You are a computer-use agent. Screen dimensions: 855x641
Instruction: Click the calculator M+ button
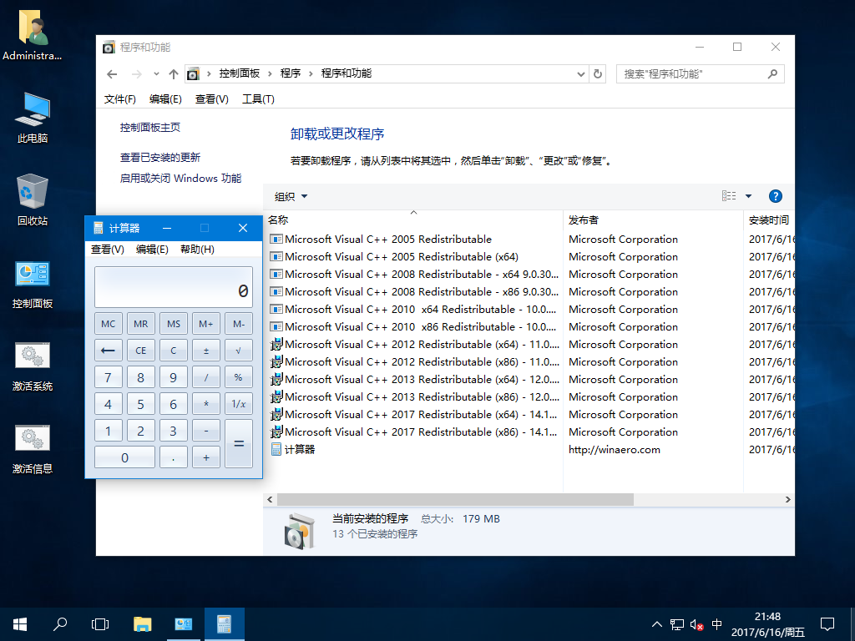(x=206, y=324)
